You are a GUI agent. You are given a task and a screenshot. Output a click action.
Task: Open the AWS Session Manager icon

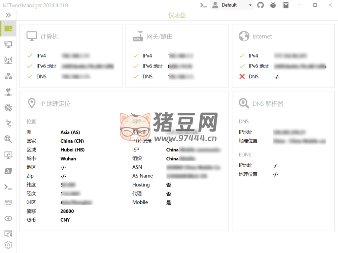tap(8, 202)
